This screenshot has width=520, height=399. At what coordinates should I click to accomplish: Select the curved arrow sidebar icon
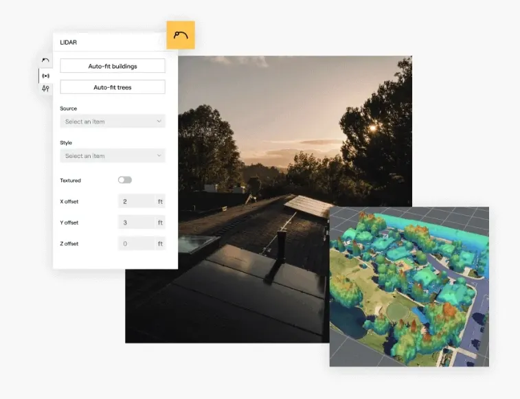pos(45,61)
